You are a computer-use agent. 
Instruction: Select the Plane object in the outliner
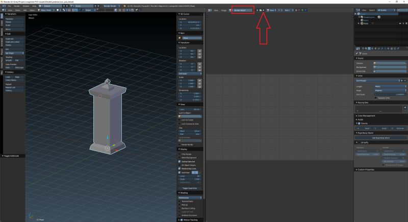pos(366,23)
